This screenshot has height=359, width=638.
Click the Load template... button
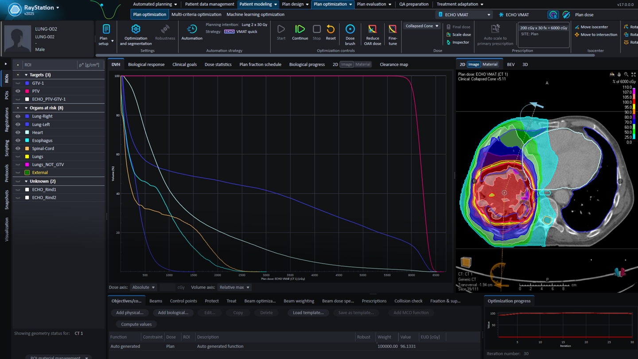click(x=308, y=312)
